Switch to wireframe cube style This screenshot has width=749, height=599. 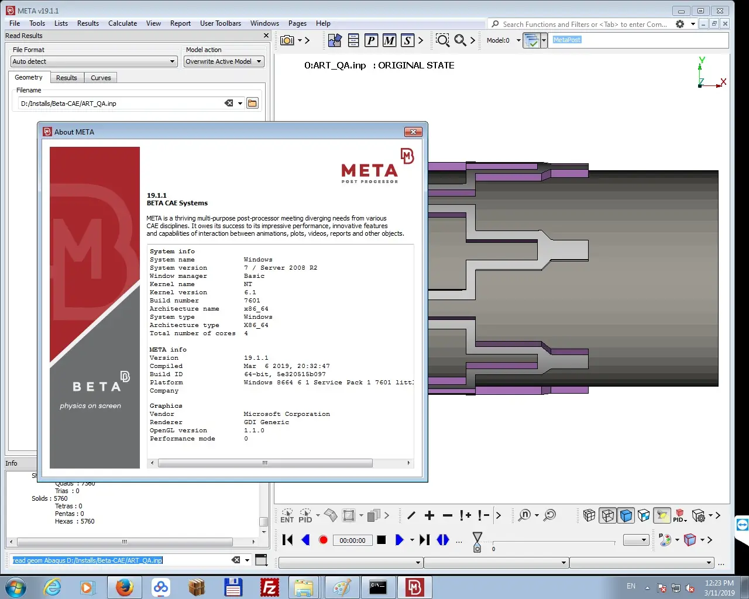tap(589, 515)
